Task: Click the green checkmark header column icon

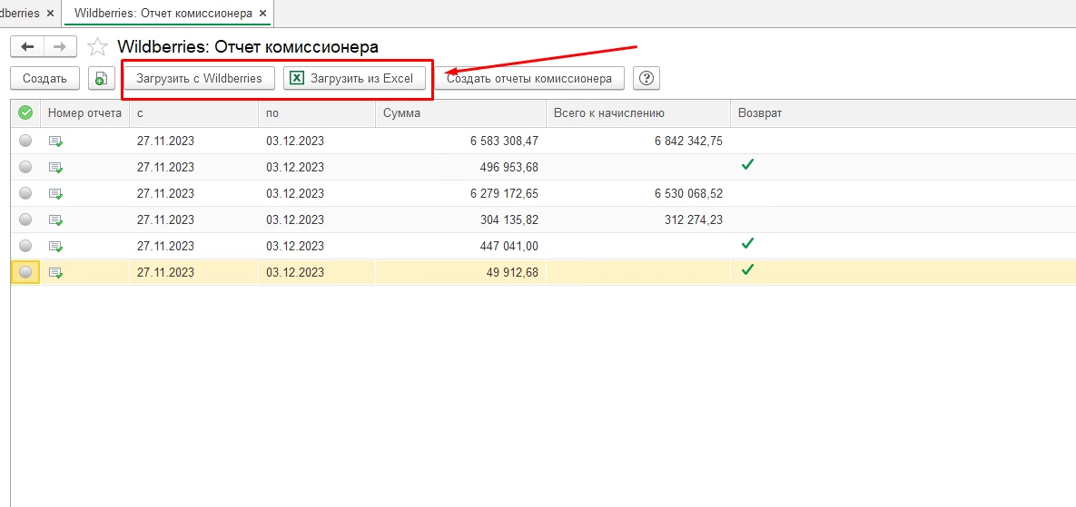Action: pyautogui.click(x=25, y=113)
